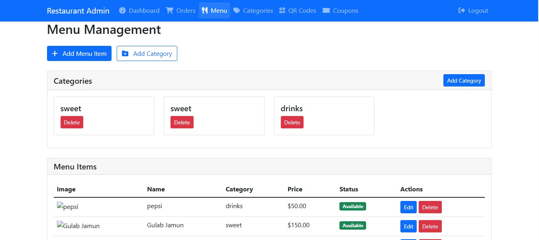The height and width of the screenshot is (240, 539).
Task: Click the Available badge for Gulab Jamun
Action: click(x=353, y=226)
